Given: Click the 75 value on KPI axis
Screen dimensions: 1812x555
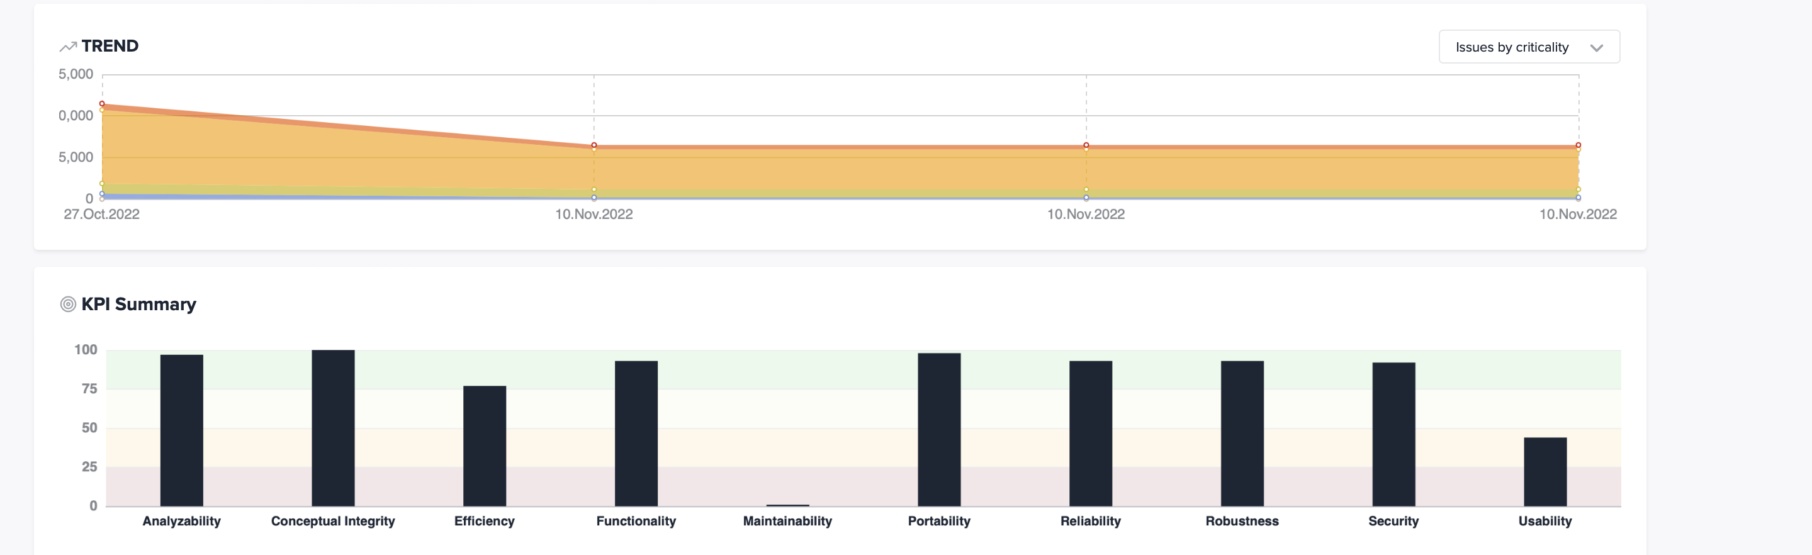Looking at the screenshot, I should point(89,389).
